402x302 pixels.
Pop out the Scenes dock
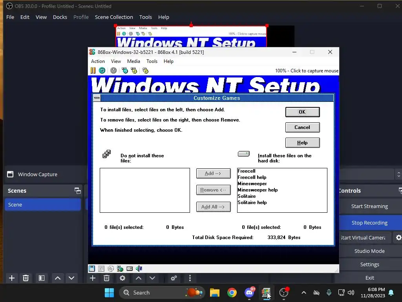click(77, 191)
